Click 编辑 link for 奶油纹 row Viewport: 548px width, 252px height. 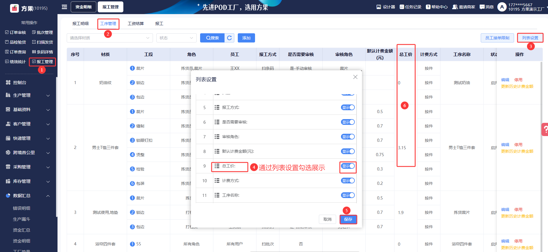pos(505,80)
